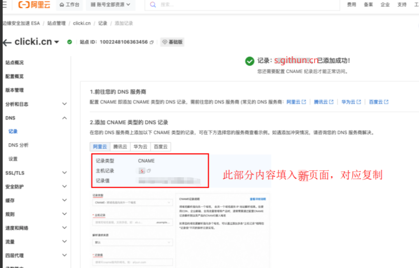Screen dimensions: 419x268
Task: Select DNS 分析 in the sidebar
Action: [18, 145]
